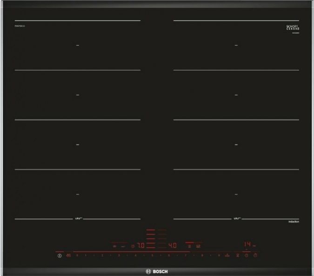This screenshot has height=276, width=314.
Task: Select the zone showing 4.0
Action: pos(172,245)
